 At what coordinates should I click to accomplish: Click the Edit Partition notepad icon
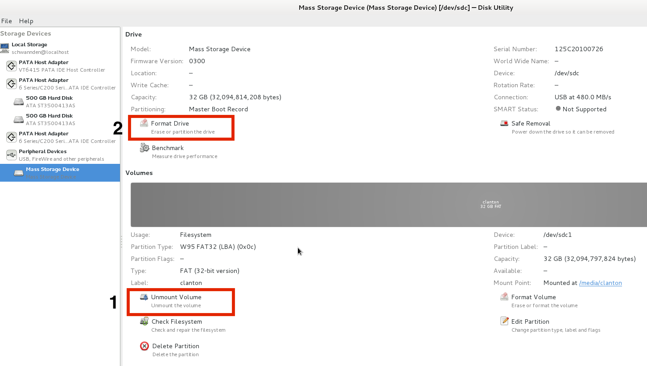coord(504,321)
